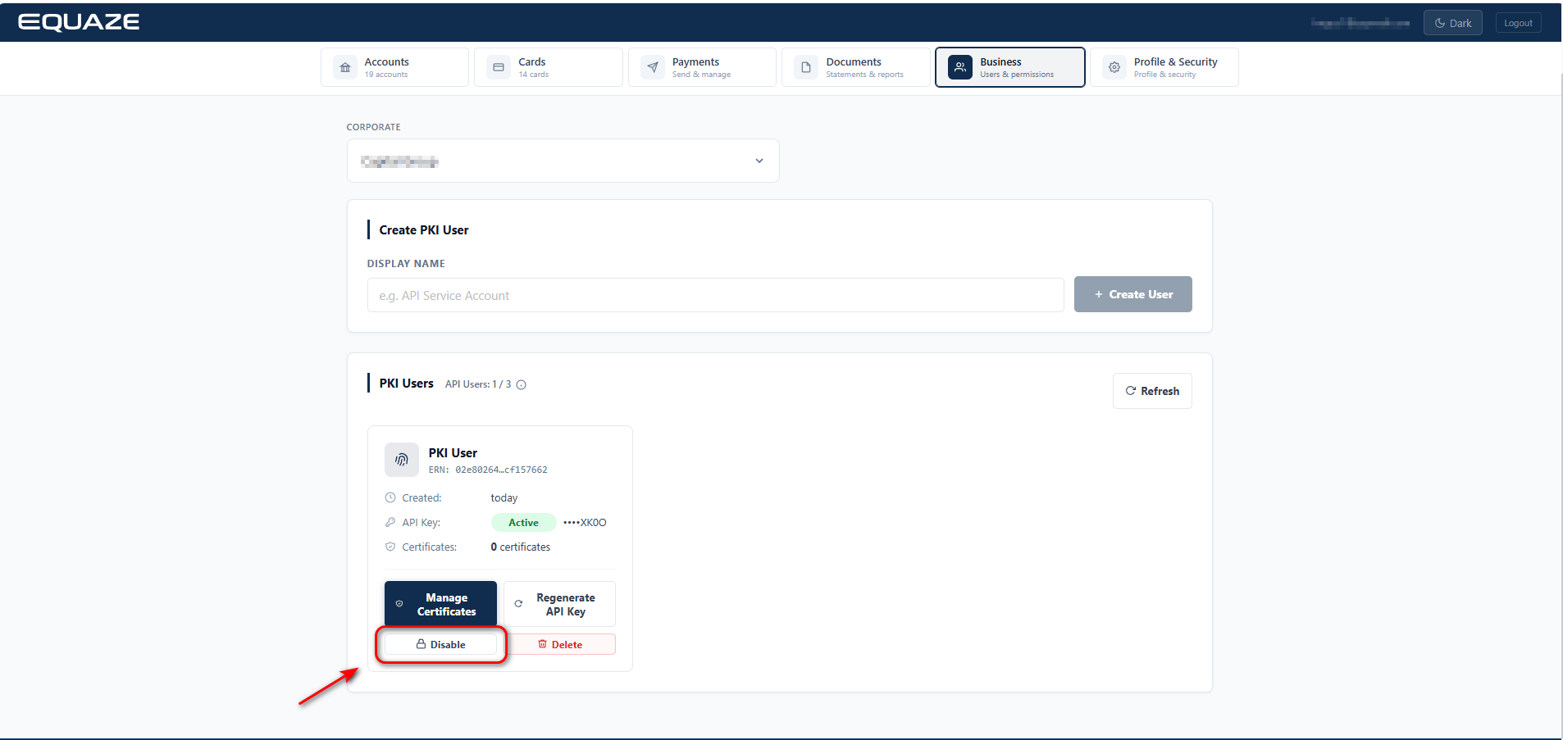The height and width of the screenshot is (740, 1563).
Task: Log out using the Logout button
Action: tap(1518, 23)
